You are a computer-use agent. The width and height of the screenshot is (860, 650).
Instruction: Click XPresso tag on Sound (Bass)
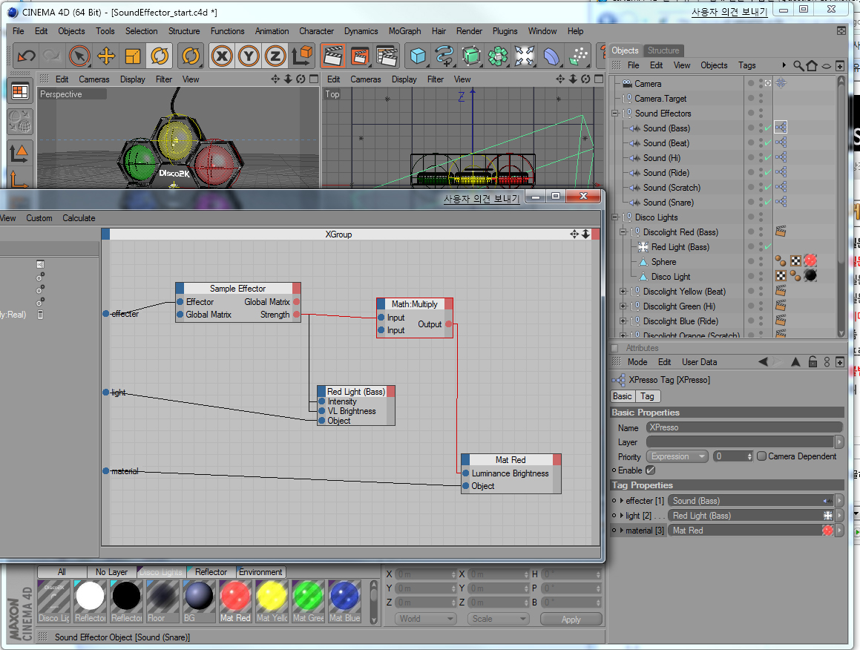point(781,128)
